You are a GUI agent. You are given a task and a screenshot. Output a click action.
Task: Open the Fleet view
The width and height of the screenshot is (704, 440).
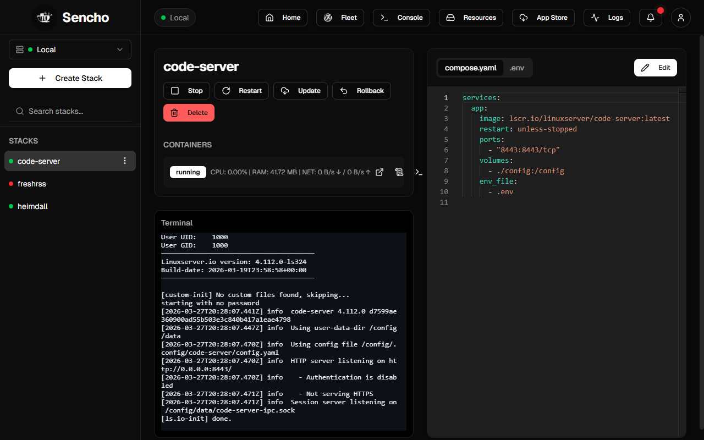click(340, 18)
